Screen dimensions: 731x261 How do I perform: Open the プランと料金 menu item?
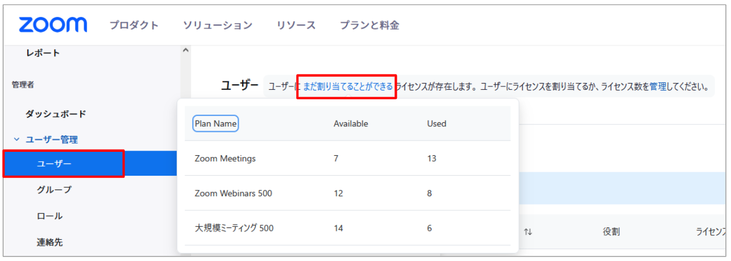369,25
